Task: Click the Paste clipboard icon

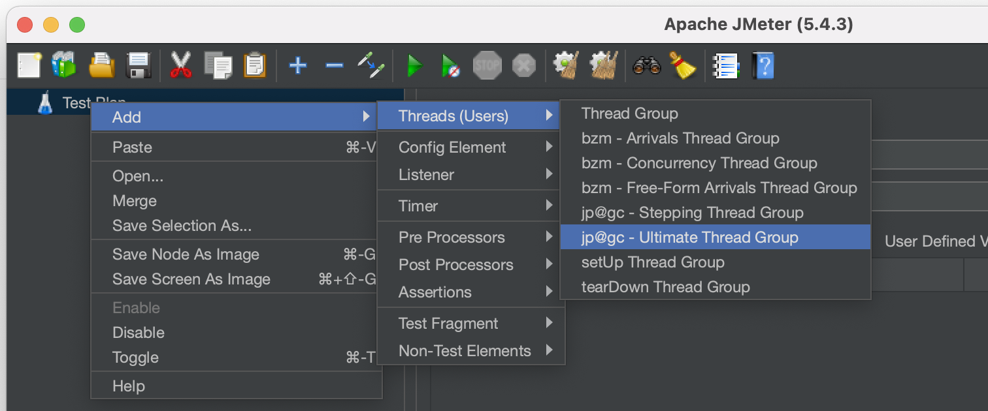Action: (255, 65)
